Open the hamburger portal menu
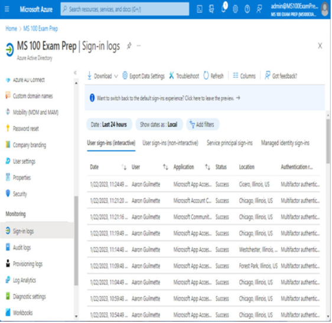The height and width of the screenshot is (323, 332). [6, 9]
